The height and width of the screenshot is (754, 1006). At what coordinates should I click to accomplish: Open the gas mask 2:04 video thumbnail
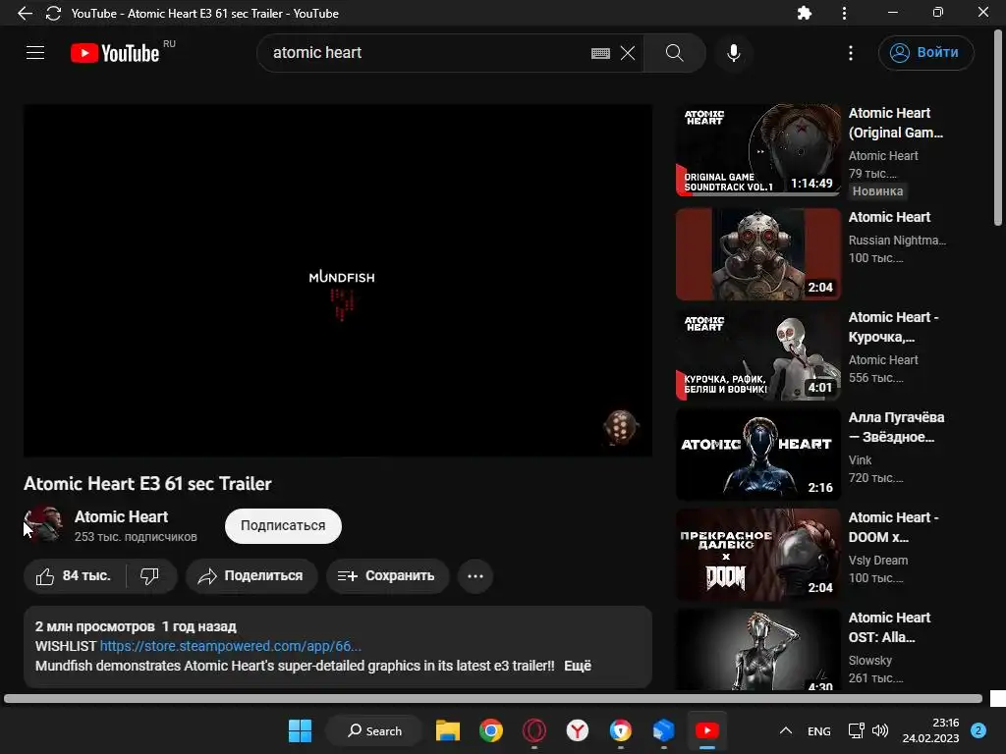[758, 254]
